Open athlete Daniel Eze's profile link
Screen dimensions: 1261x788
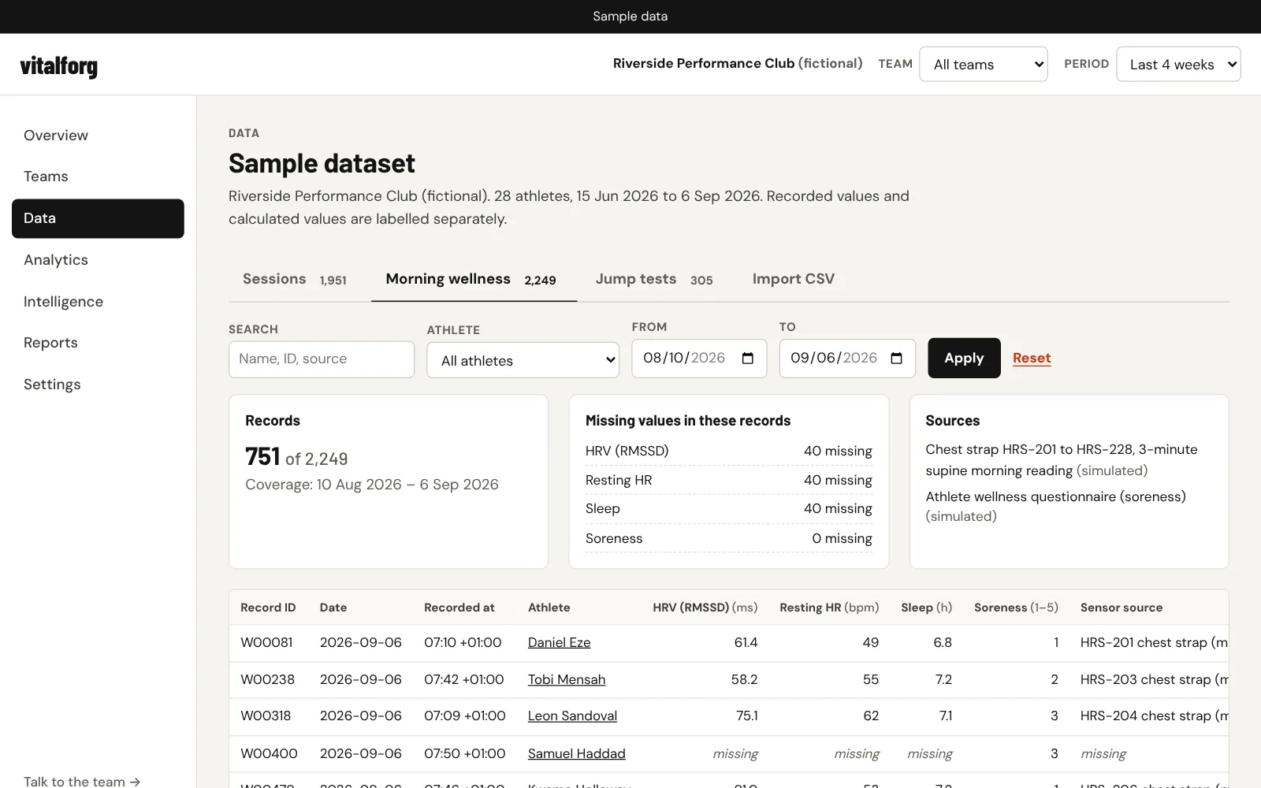click(x=559, y=642)
